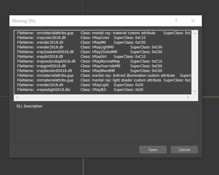Click the DLL Description box
Screen dimensions: 219x175
click(x=106, y=124)
